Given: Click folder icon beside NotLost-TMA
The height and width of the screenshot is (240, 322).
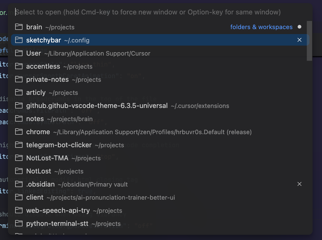Looking at the screenshot, I should pos(19,158).
